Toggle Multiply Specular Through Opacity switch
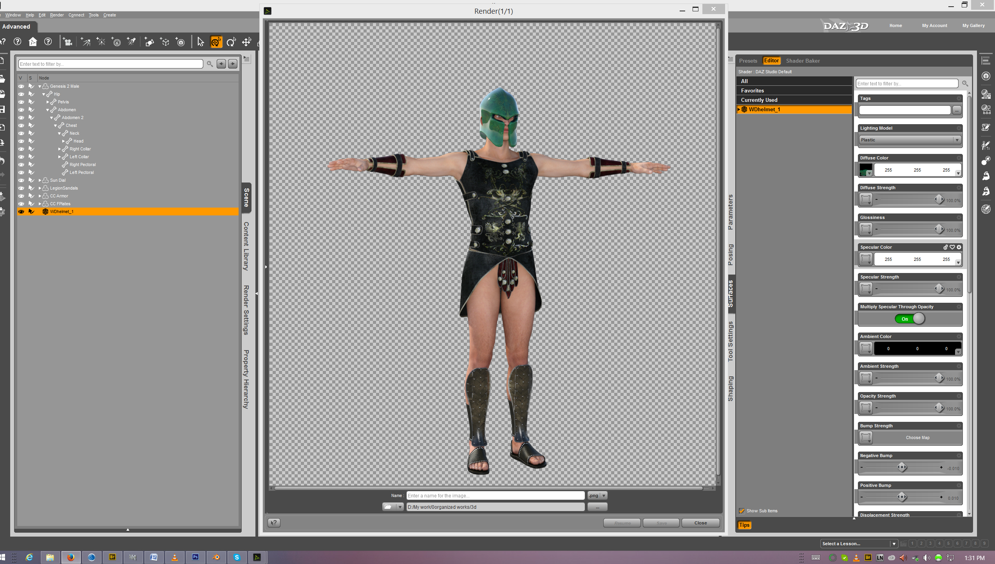The height and width of the screenshot is (564, 995). pyautogui.click(x=910, y=319)
